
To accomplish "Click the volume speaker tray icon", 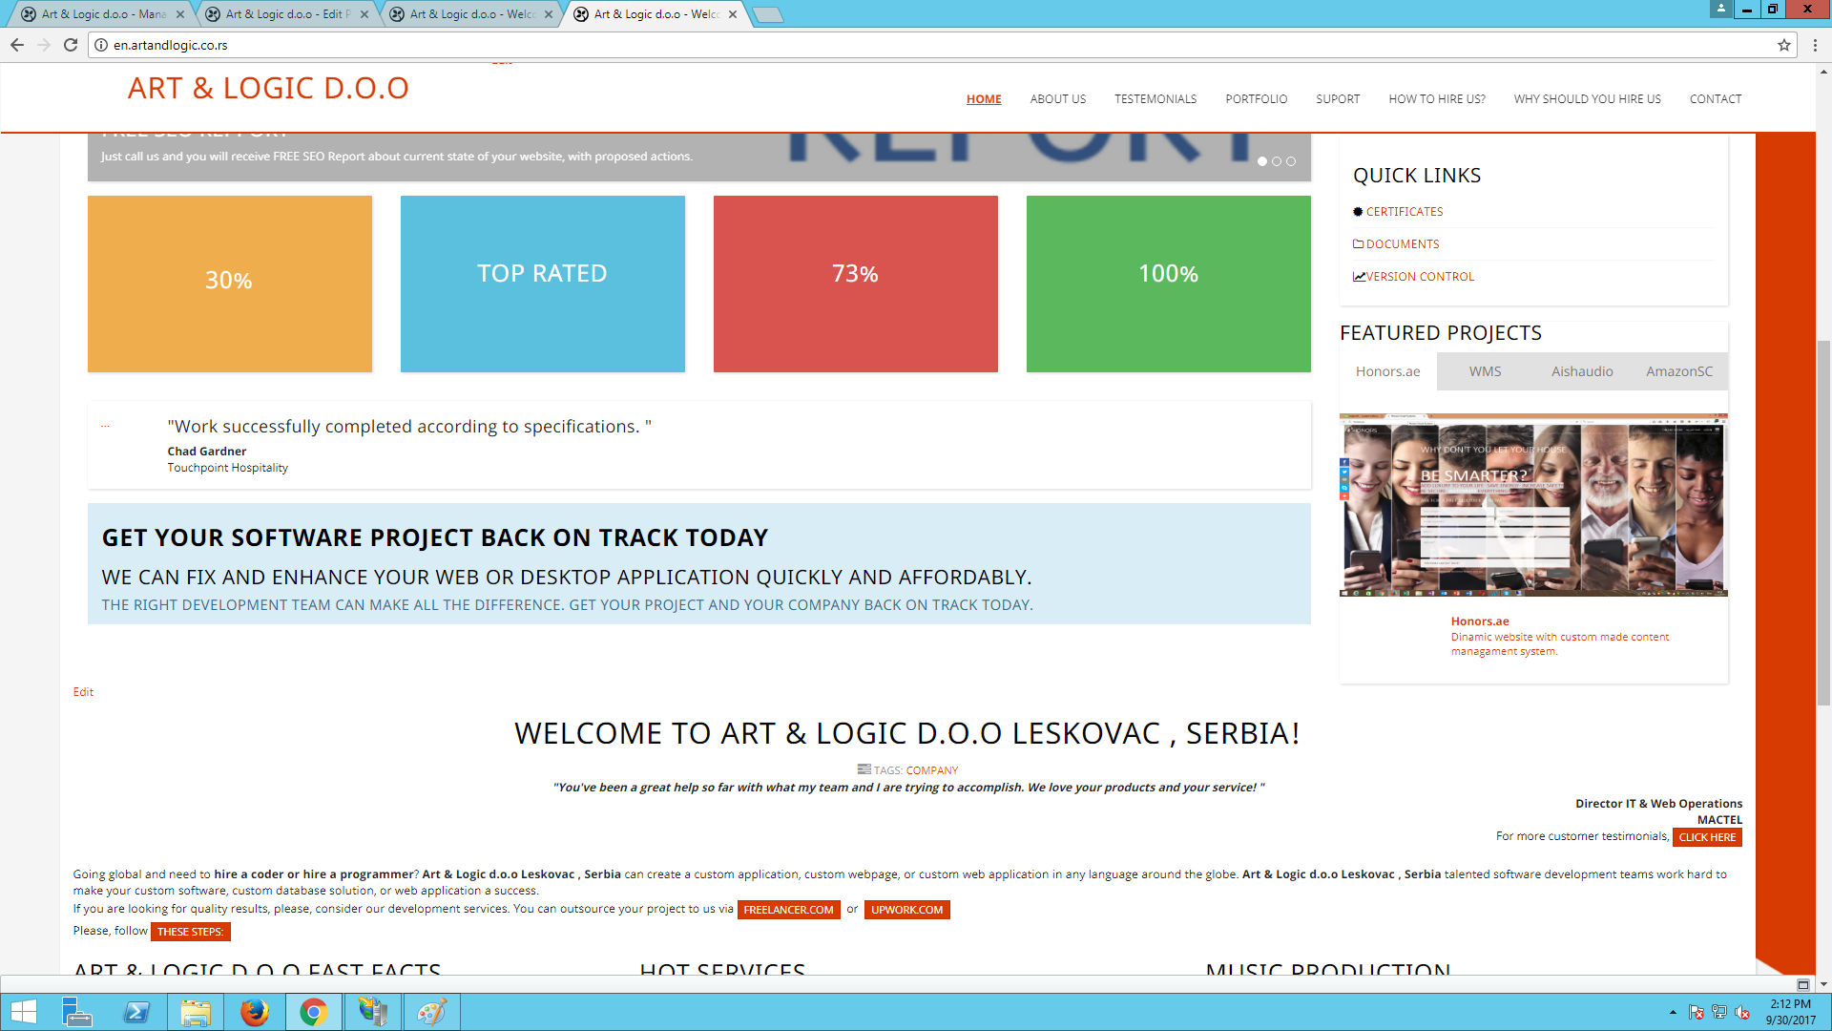I will 1742,1012.
